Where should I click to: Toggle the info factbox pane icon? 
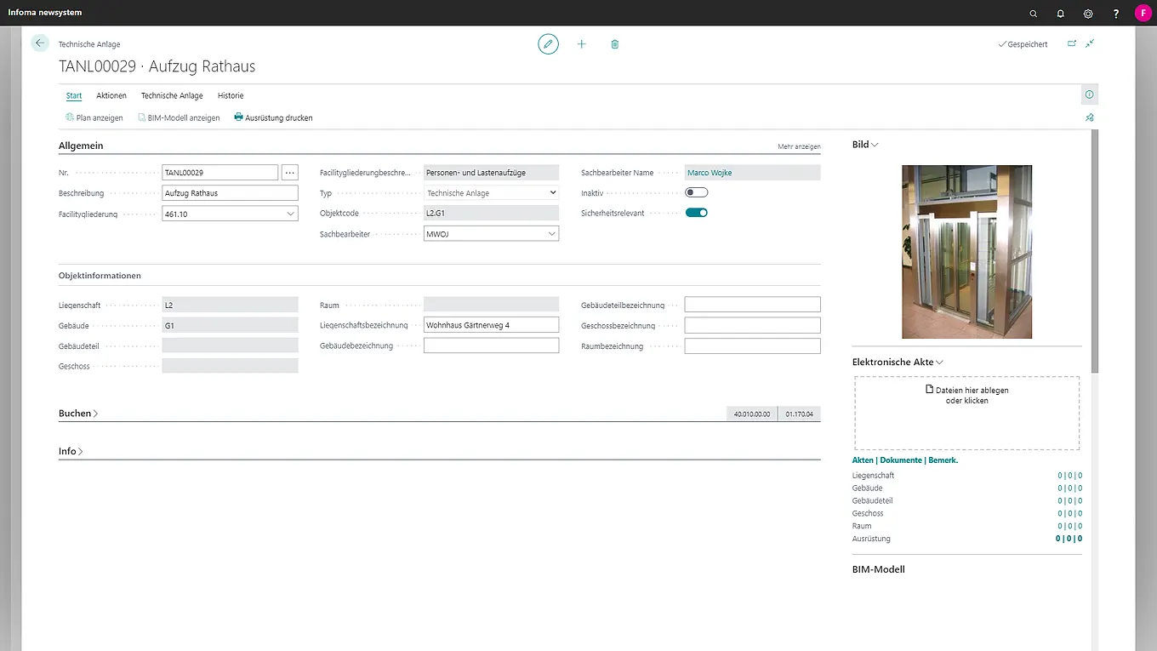[1089, 94]
